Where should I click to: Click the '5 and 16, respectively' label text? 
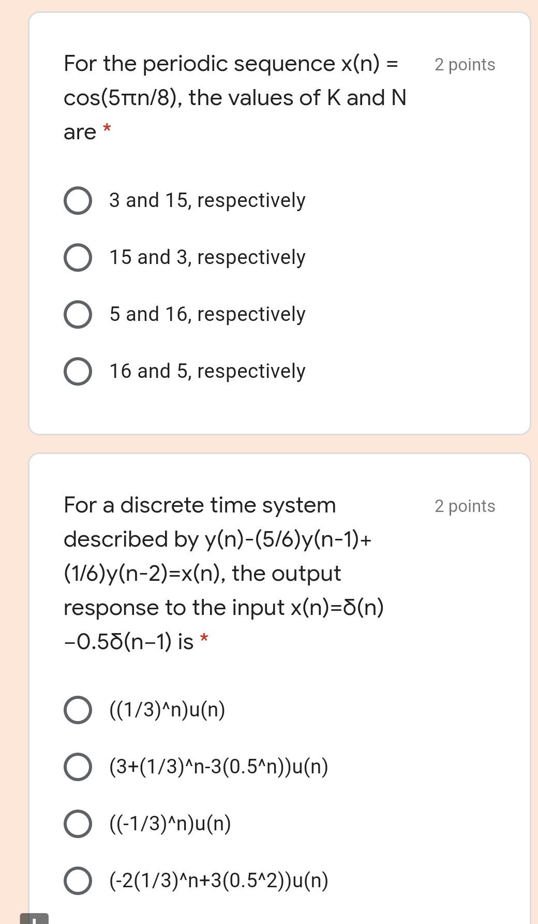[207, 314]
